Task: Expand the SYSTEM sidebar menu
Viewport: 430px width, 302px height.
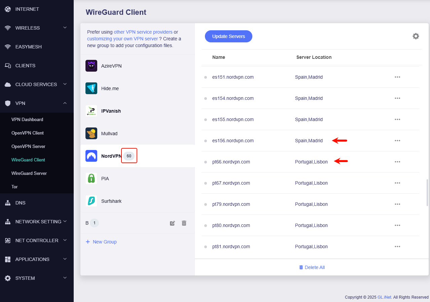Action: point(65,278)
